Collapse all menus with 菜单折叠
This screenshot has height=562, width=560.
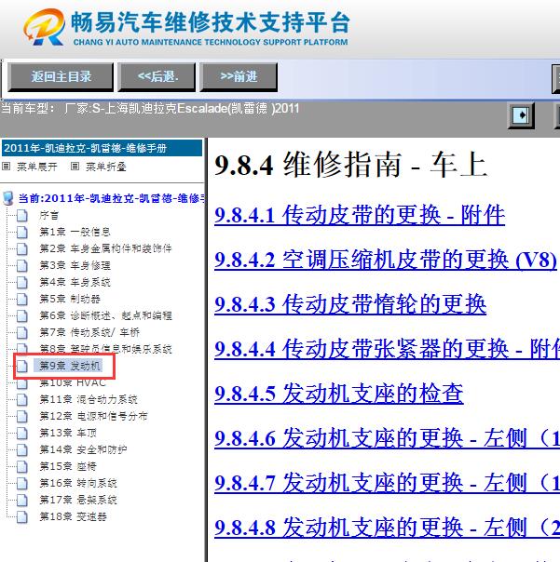click(x=99, y=167)
